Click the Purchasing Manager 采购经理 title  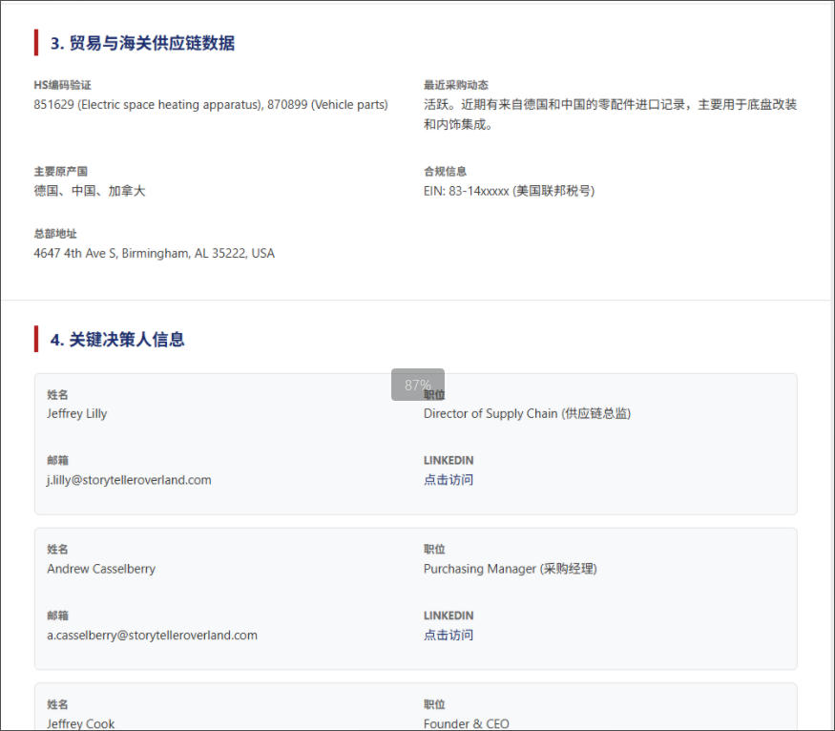point(511,568)
